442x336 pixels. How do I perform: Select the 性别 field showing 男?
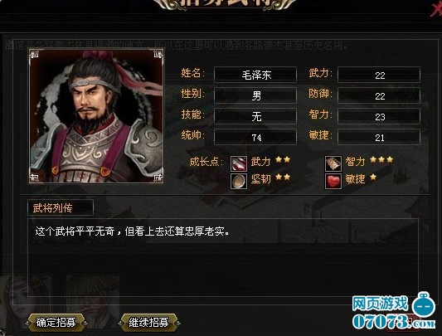[x=255, y=95]
